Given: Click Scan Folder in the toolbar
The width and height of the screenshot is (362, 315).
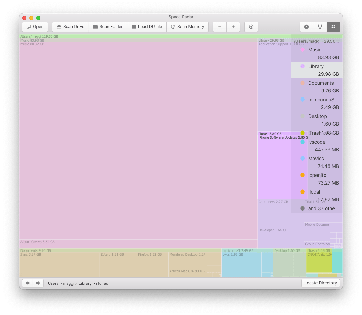Looking at the screenshot, I should pos(108,27).
